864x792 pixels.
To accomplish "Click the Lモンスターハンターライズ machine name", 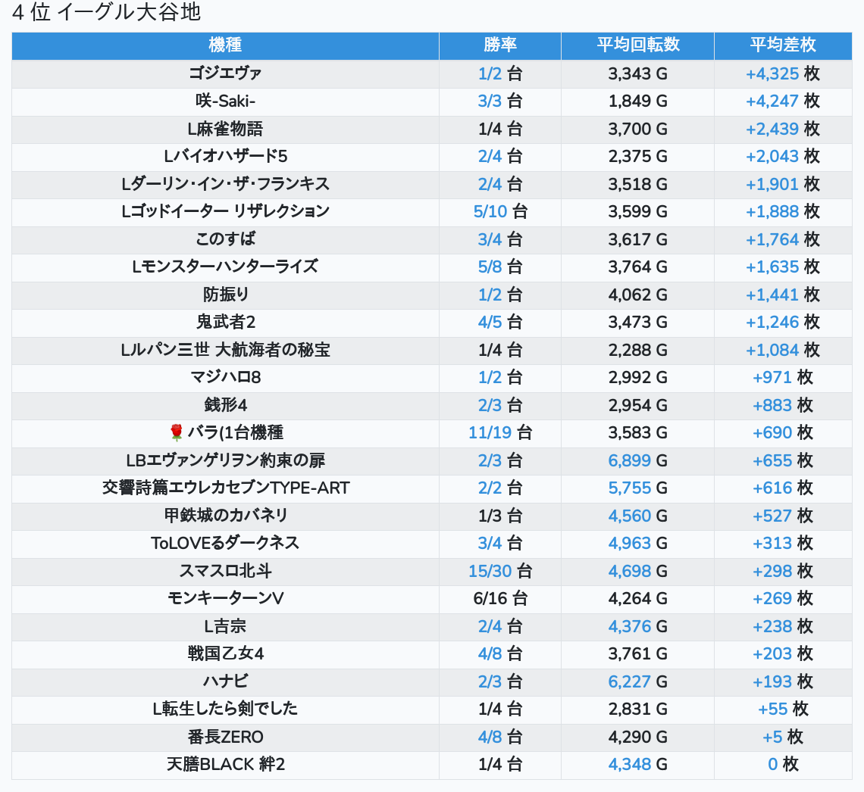I will point(225,267).
